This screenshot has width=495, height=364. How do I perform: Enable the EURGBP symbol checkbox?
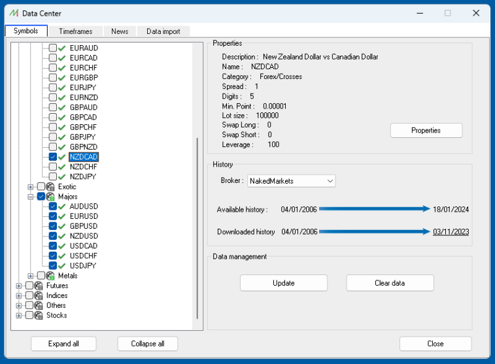[53, 78]
